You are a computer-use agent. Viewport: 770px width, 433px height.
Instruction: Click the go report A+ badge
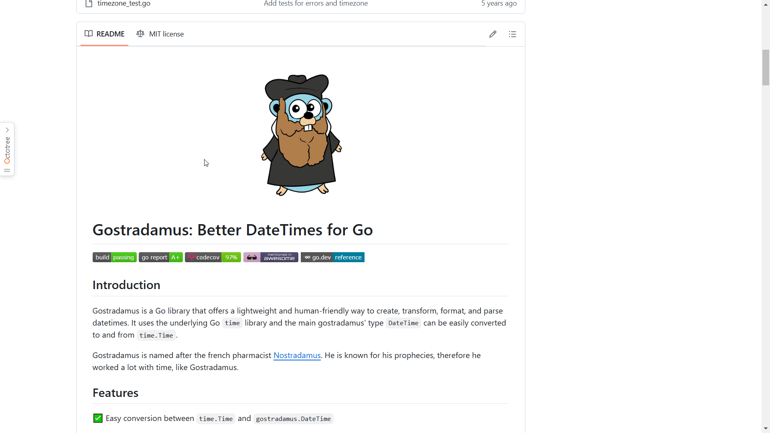pyautogui.click(x=160, y=257)
